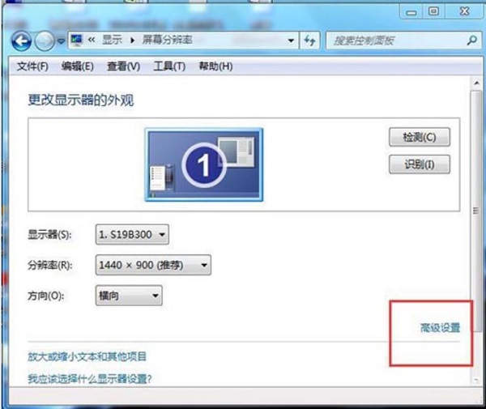Image resolution: width=486 pixels, height=409 pixels.
Task: Click the 识别(I) identify button
Action: [x=420, y=164]
